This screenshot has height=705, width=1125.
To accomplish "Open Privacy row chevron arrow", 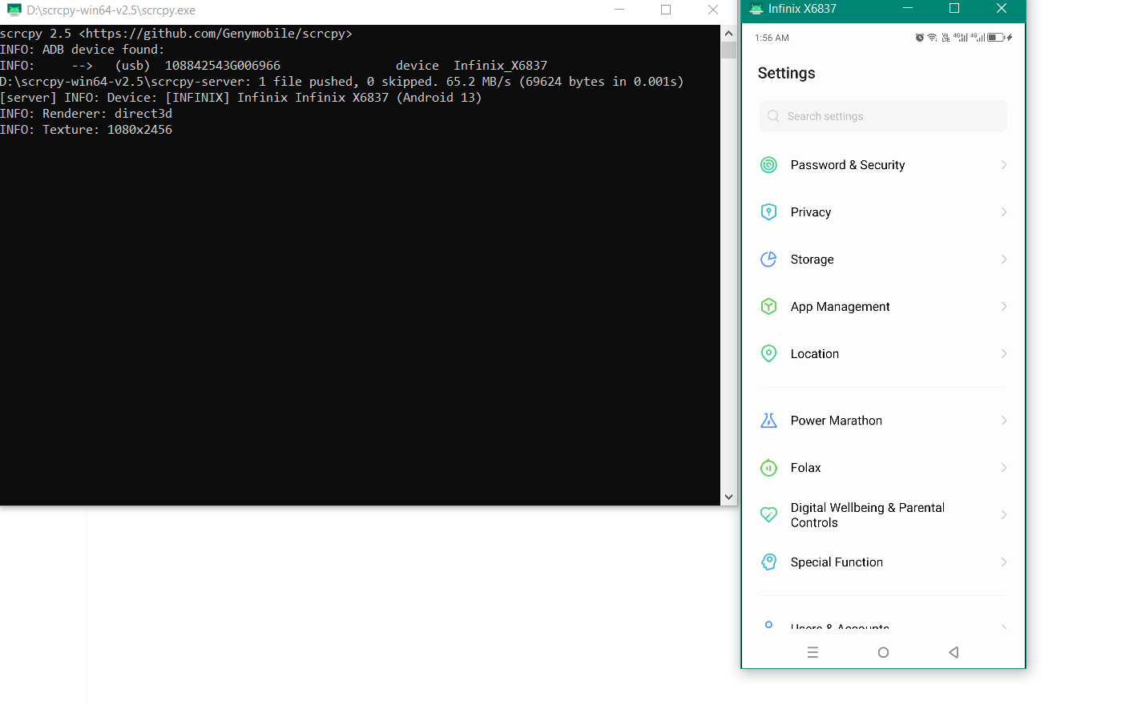I will [x=1004, y=212].
